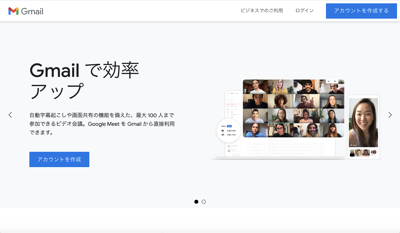The width and height of the screenshot is (400, 233).
Task: Click the Google Meet video grid image
Action: 293,108
